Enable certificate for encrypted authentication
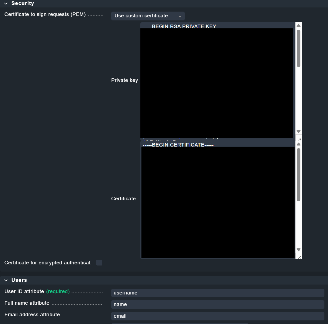This screenshot has height=324, width=328. click(x=99, y=263)
